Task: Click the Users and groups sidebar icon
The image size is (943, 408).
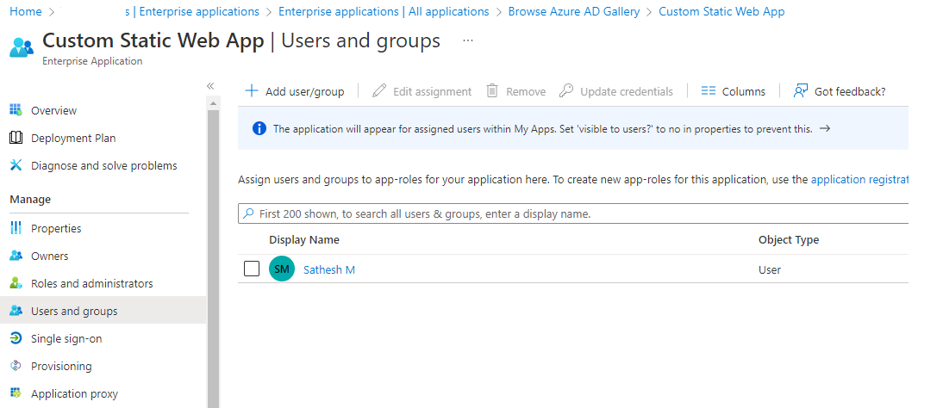Action: tap(16, 311)
